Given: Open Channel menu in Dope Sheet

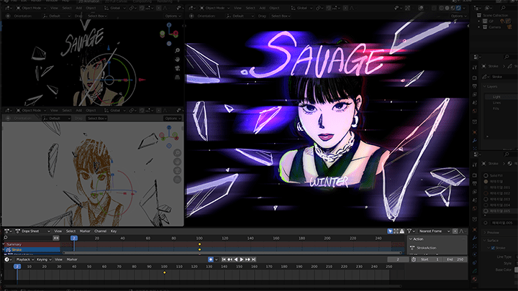Looking at the screenshot, I should 100,231.
